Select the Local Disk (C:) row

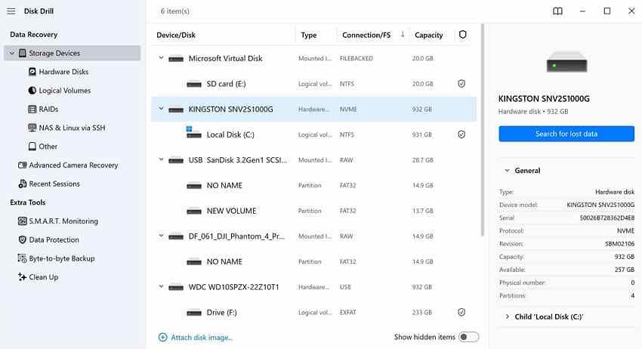(313, 134)
